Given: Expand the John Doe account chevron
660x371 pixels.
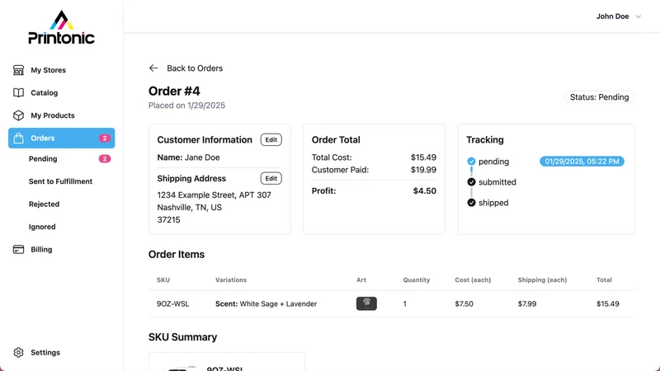Looking at the screenshot, I should click(x=638, y=16).
